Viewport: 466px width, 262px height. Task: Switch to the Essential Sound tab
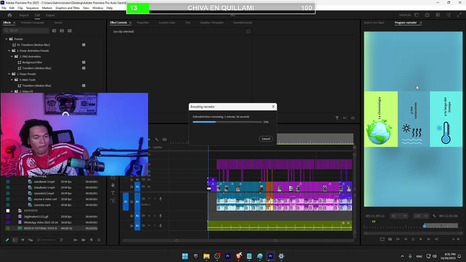243,23
